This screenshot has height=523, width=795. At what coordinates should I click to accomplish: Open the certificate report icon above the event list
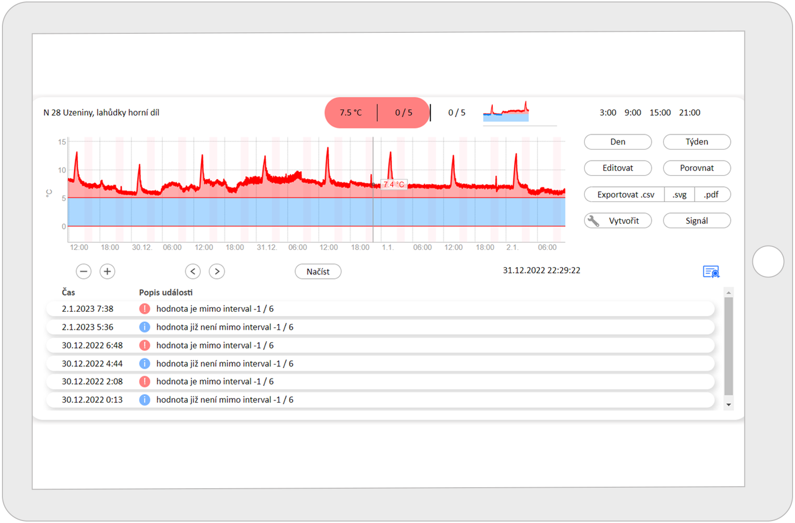pyautogui.click(x=711, y=272)
